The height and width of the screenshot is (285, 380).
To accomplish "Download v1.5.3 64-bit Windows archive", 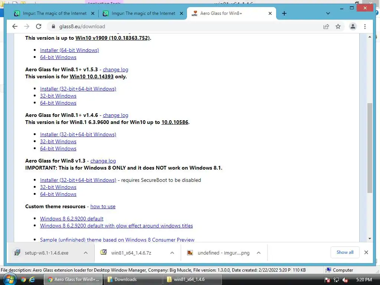I will (x=58, y=103).
